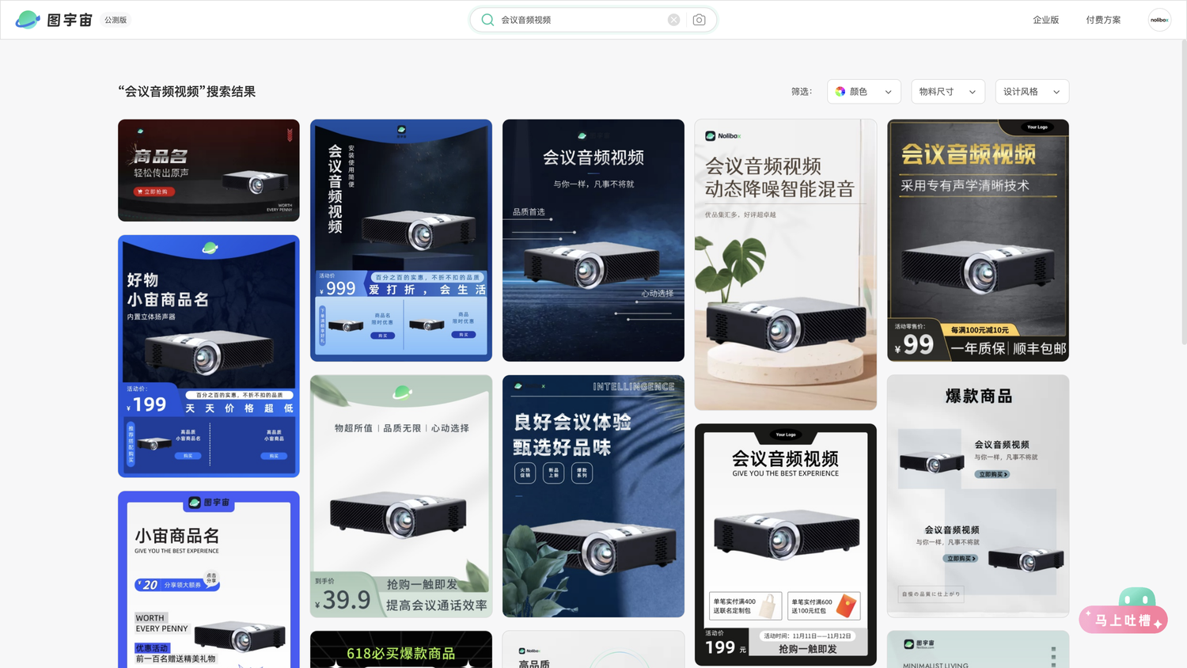1187x668 pixels.
Task: Open the 良好会议体验 甄选好品味 template
Action: (593, 496)
